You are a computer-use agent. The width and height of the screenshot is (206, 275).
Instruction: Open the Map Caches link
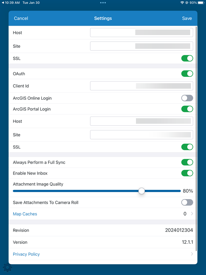coord(25,214)
